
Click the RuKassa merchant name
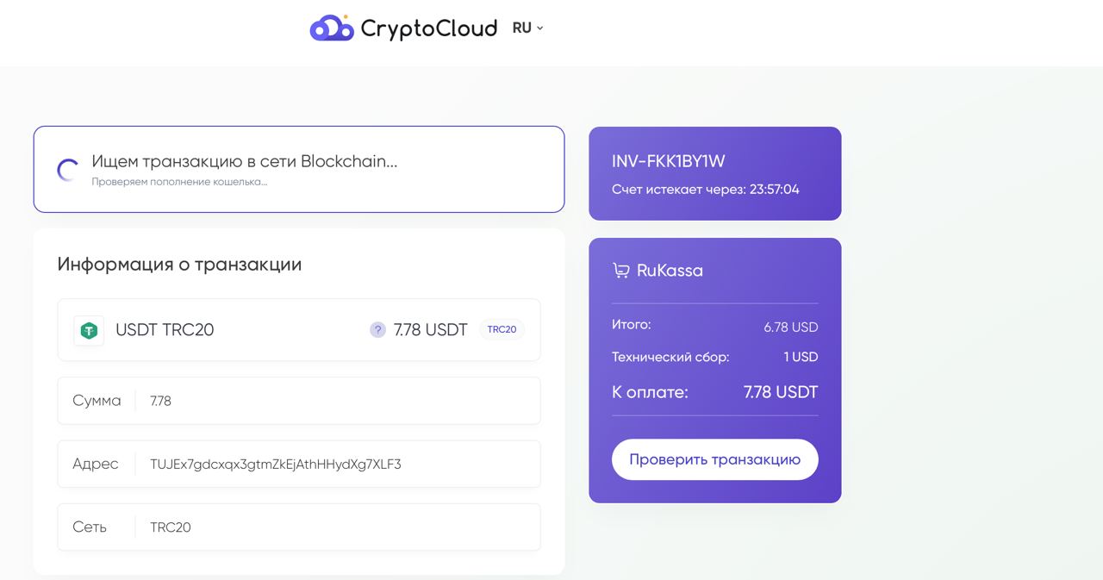(670, 271)
